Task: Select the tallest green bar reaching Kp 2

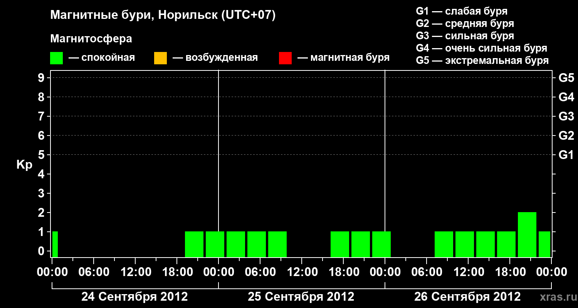Action: tap(527, 234)
